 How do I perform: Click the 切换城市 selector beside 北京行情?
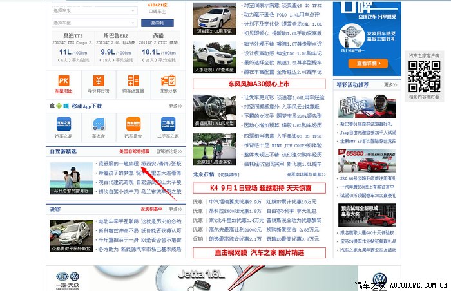click(229, 174)
